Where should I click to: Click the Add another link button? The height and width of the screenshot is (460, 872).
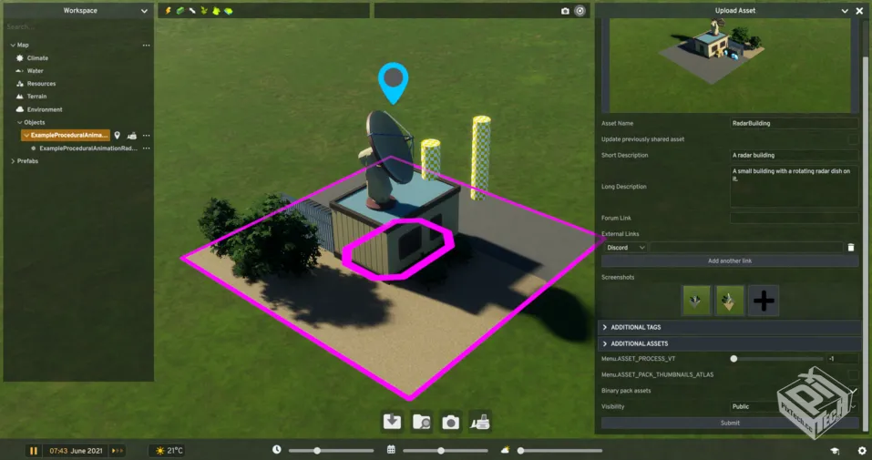pyautogui.click(x=730, y=261)
